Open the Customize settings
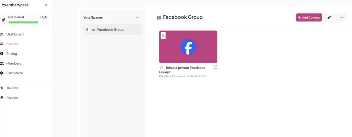 tap(14, 73)
